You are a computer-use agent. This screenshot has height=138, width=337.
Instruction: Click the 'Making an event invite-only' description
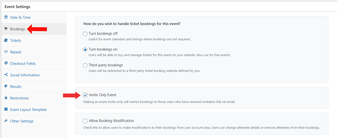tap(159, 102)
